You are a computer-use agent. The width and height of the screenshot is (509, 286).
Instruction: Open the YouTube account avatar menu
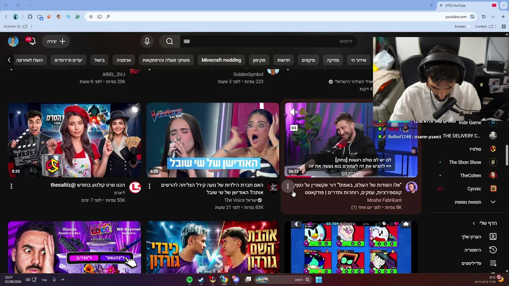tap(13, 41)
